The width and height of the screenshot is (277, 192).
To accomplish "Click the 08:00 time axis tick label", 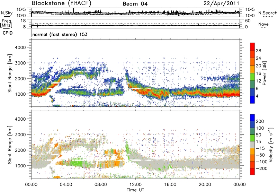I will pyautogui.click(x=101, y=185).
